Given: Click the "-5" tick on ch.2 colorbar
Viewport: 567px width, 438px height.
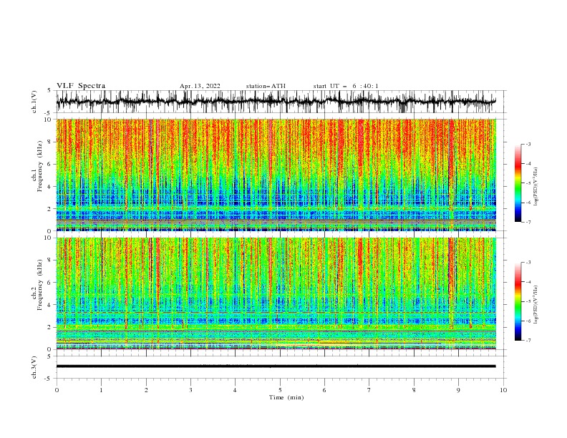Looking at the screenshot, I should coord(528,301).
